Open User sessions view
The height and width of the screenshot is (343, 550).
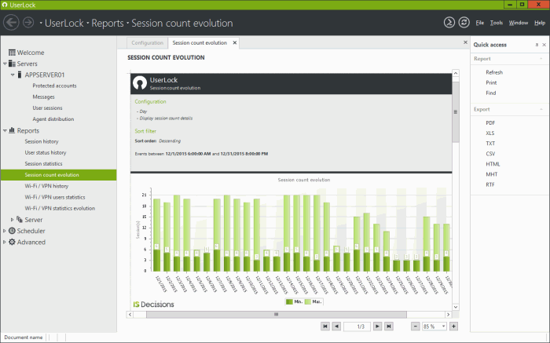[47, 108]
